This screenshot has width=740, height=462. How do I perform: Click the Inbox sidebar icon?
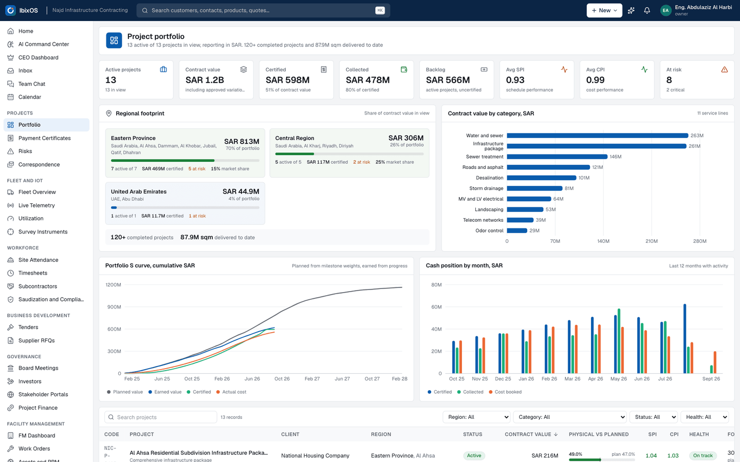[10, 71]
